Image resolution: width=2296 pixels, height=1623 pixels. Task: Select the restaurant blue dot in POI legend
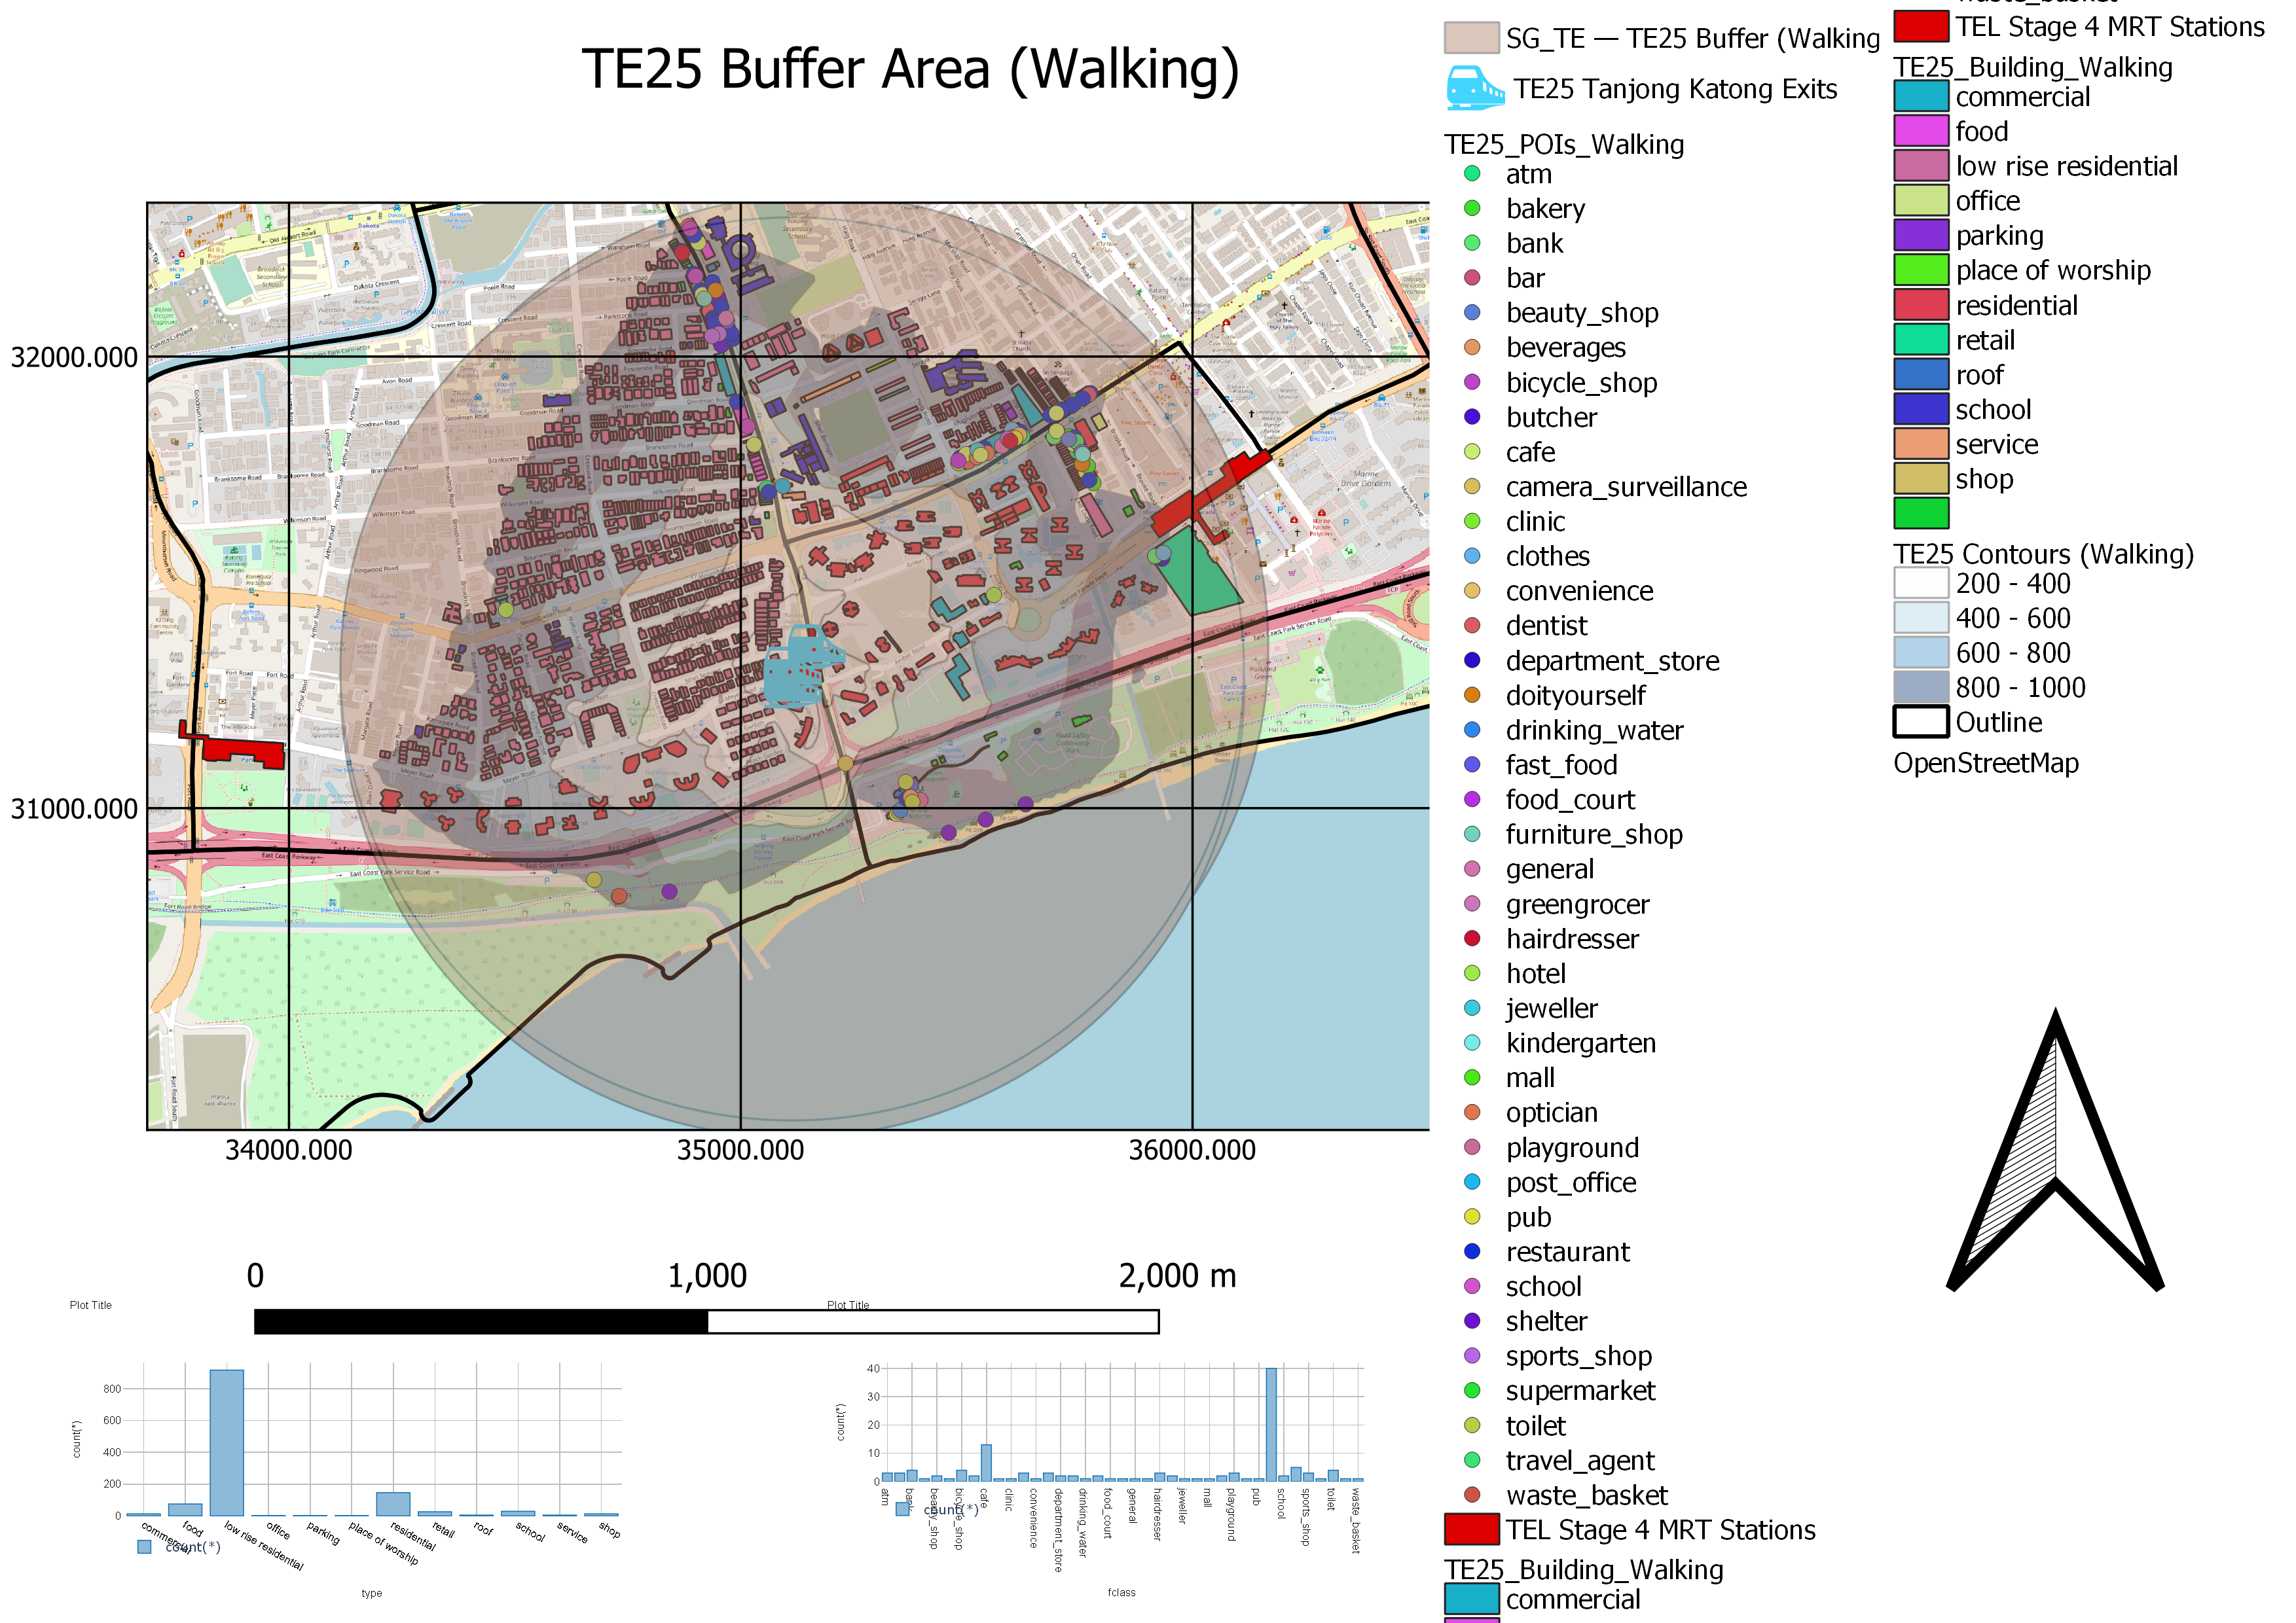coord(1472,1251)
